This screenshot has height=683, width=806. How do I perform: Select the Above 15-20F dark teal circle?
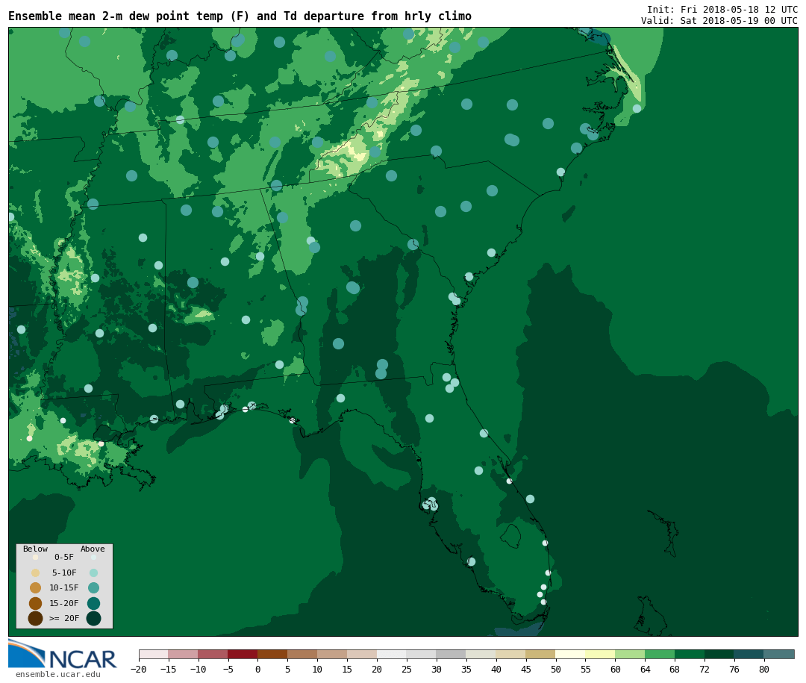[x=93, y=603]
